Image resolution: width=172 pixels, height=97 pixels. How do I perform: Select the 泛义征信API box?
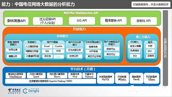[x=48, y=21]
